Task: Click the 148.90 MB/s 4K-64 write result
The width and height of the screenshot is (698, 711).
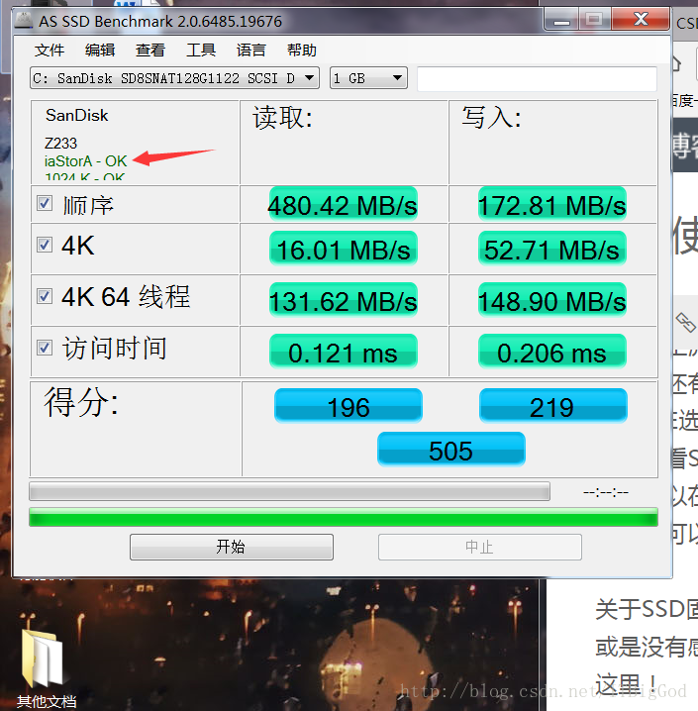Action: click(552, 300)
